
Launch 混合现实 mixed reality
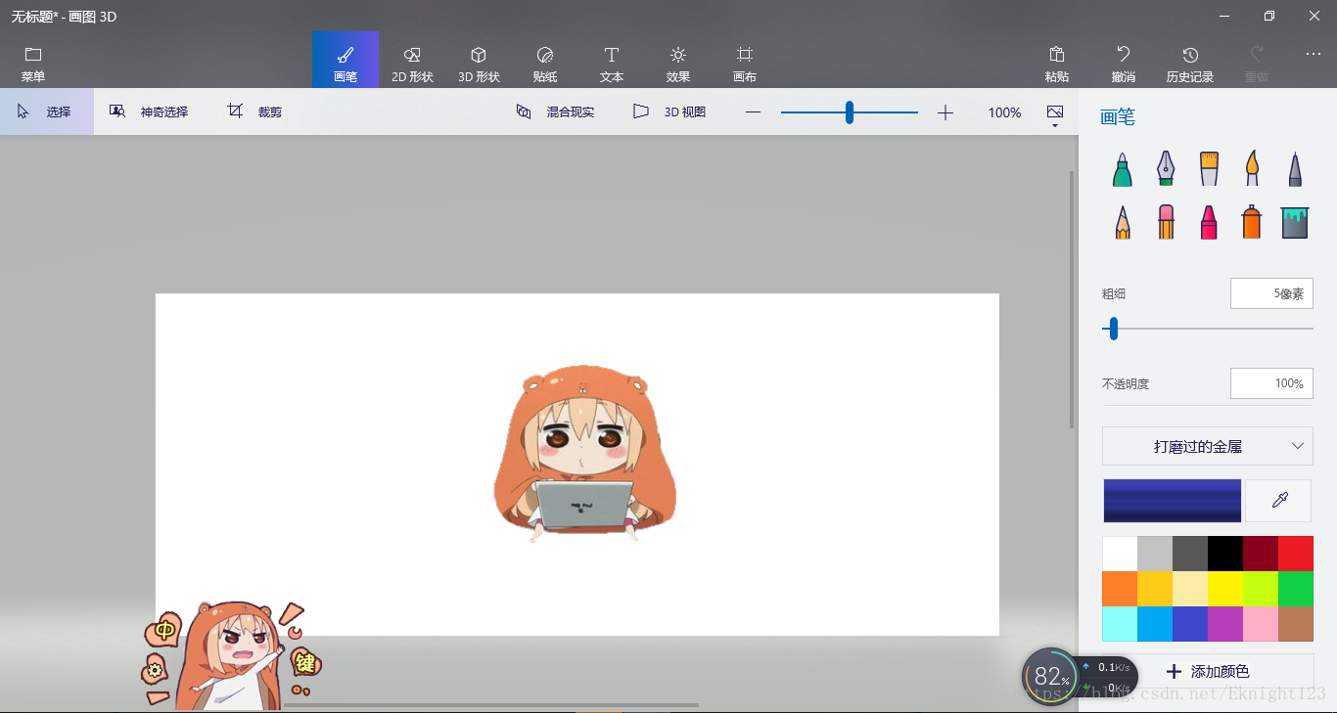(x=556, y=111)
